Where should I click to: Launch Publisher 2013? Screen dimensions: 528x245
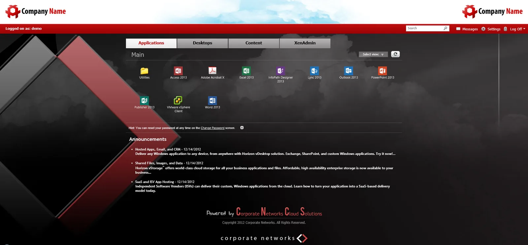(x=144, y=103)
